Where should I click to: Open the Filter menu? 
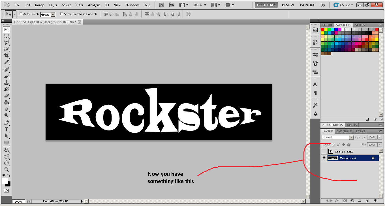pos(80,5)
